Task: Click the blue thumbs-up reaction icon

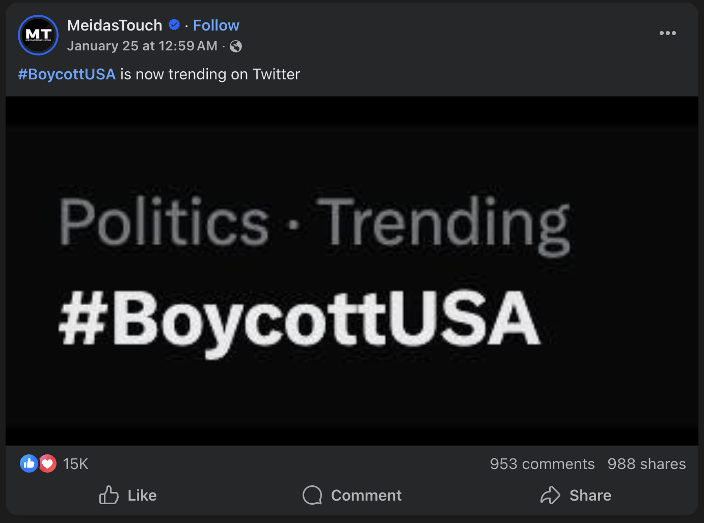Action: coord(29,463)
